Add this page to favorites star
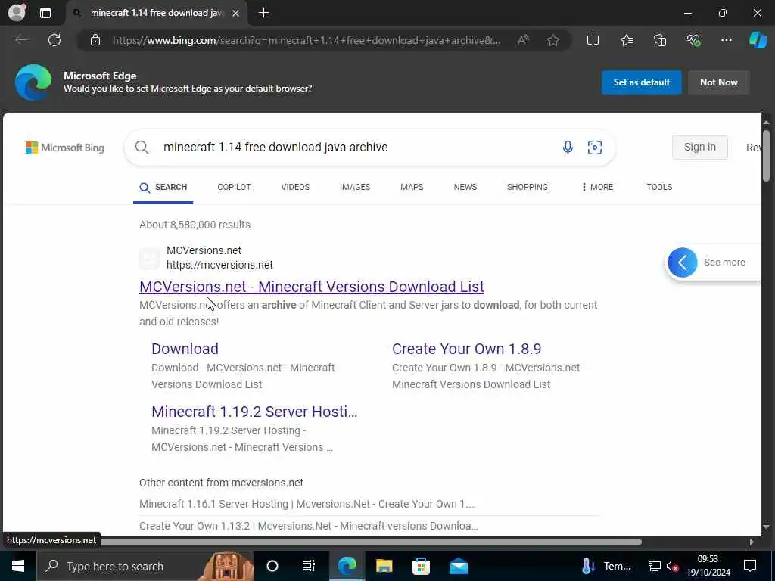775x581 pixels. point(553,40)
